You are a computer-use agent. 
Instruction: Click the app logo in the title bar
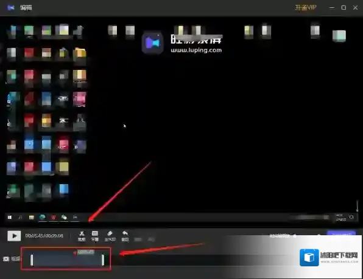point(11,8)
